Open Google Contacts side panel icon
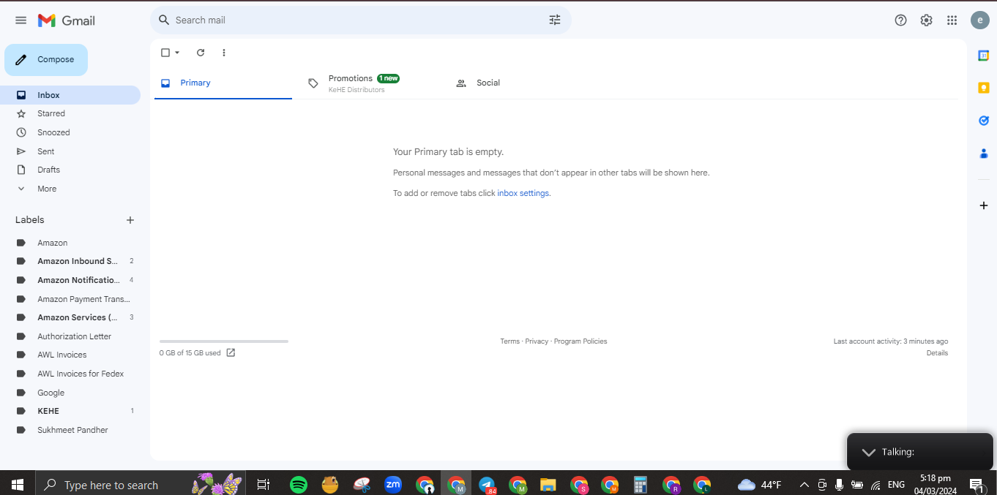Viewport: 997px width, 495px height. [x=984, y=154]
